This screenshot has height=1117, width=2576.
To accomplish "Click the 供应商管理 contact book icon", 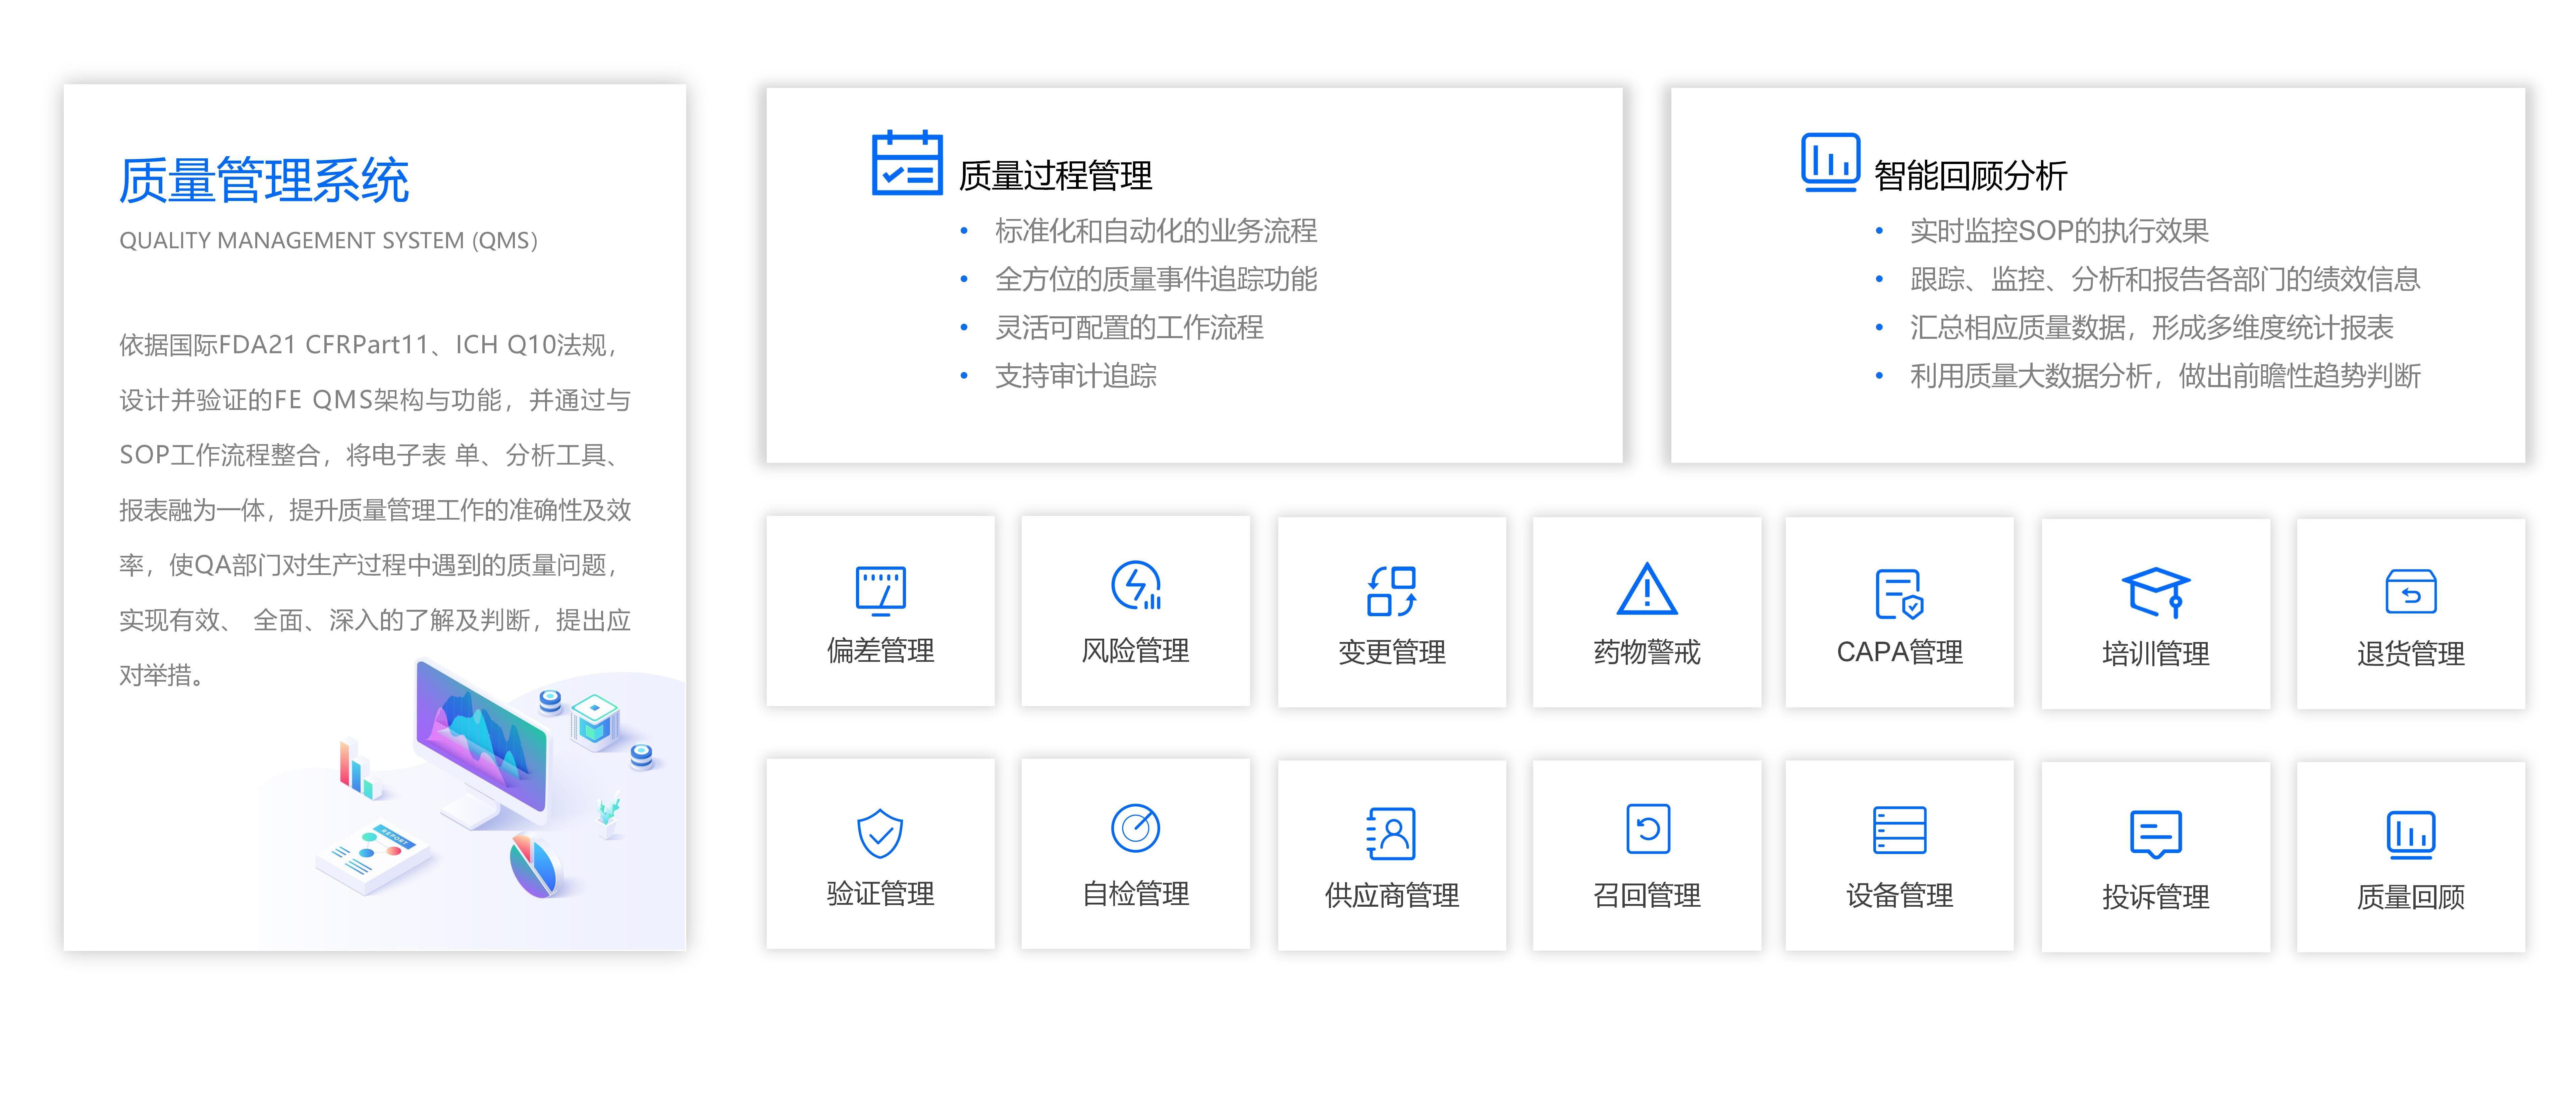I will pyautogui.click(x=1391, y=833).
